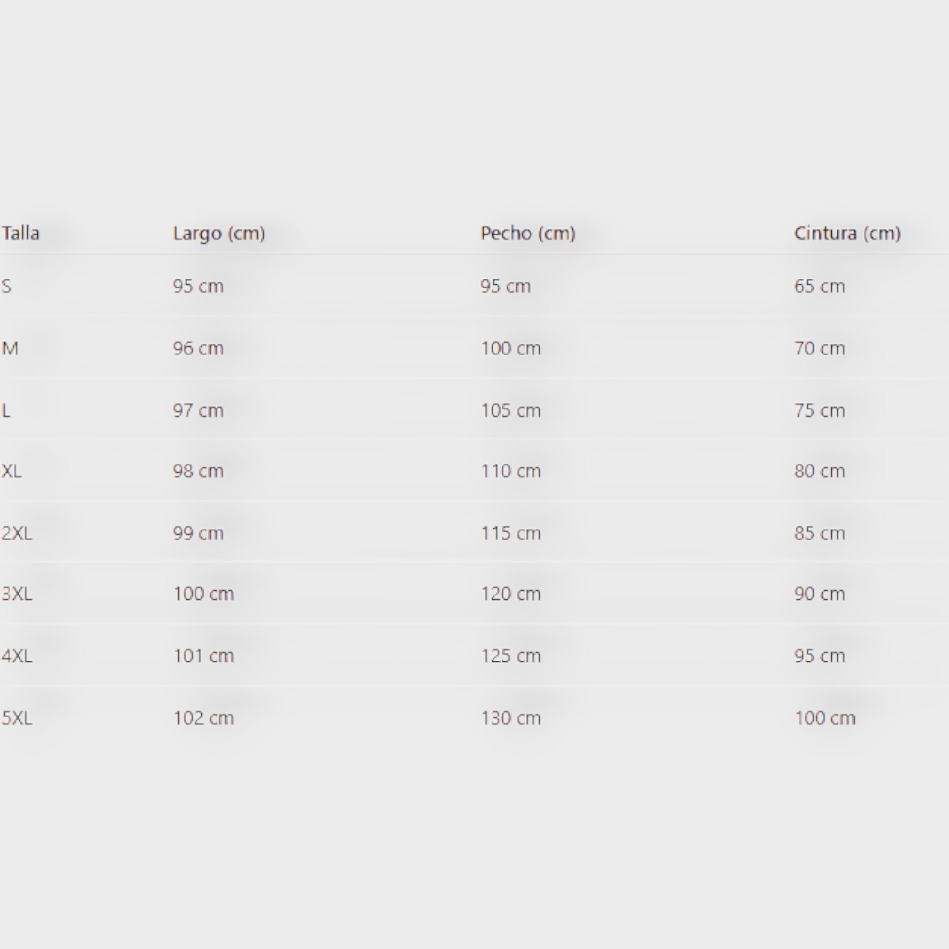Select the M size row label
Screen dimensions: 949x949
click(x=10, y=348)
